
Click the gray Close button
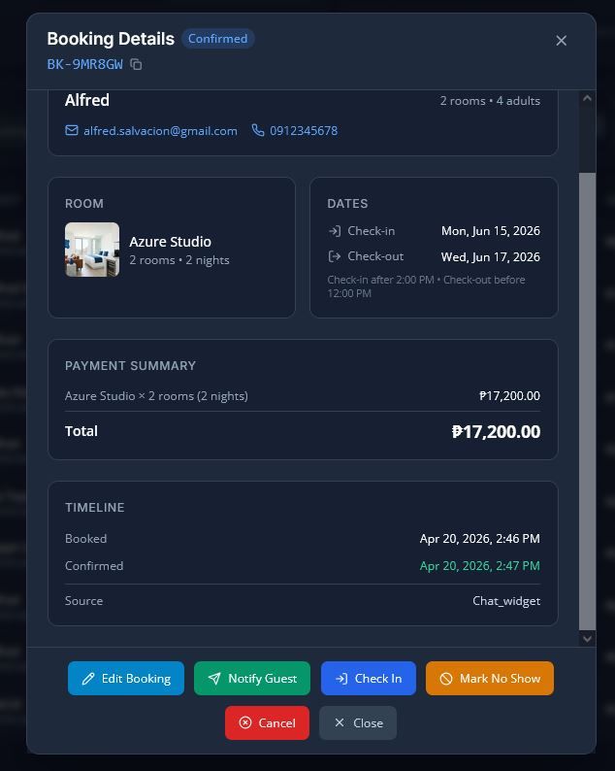(358, 722)
